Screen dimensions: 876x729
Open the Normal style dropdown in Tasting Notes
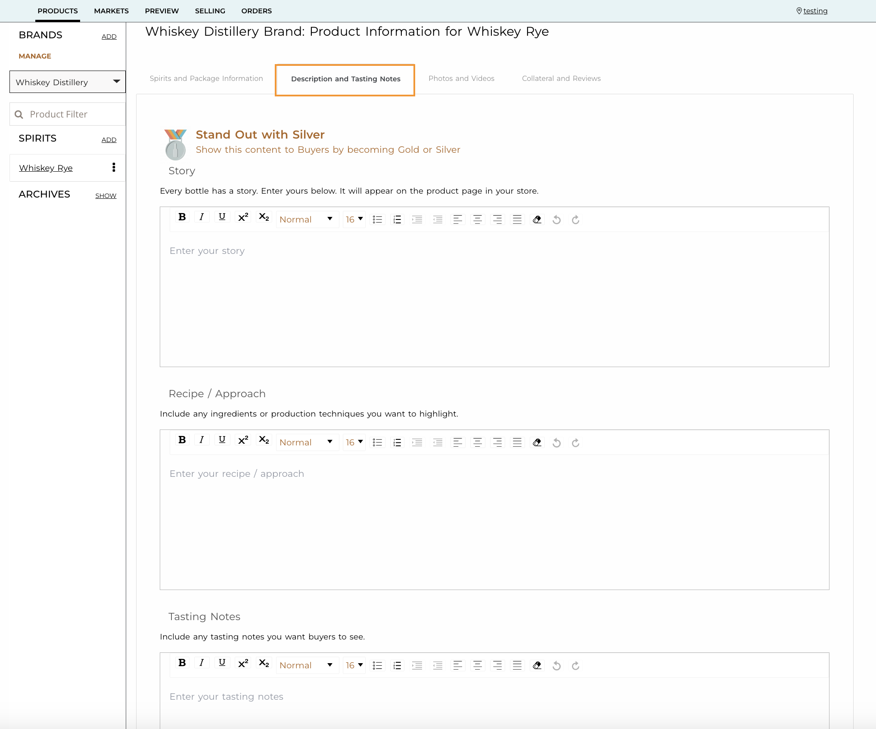coord(307,665)
